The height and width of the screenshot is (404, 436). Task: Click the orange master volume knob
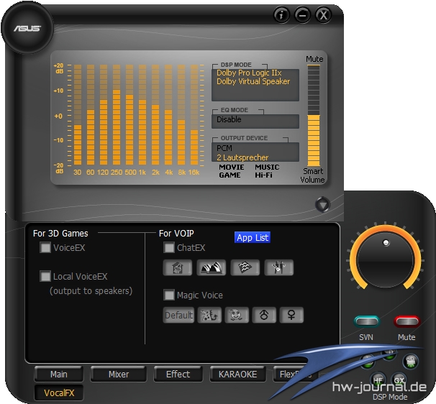[386, 260]
